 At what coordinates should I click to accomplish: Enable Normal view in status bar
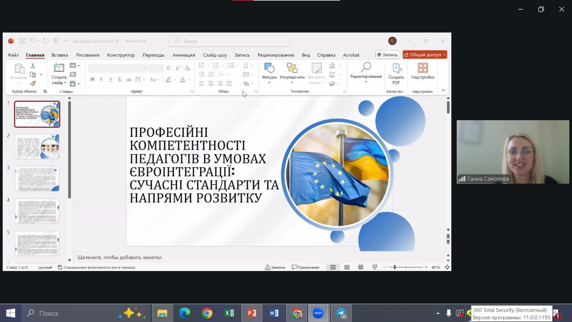click(x=333, y=267)
